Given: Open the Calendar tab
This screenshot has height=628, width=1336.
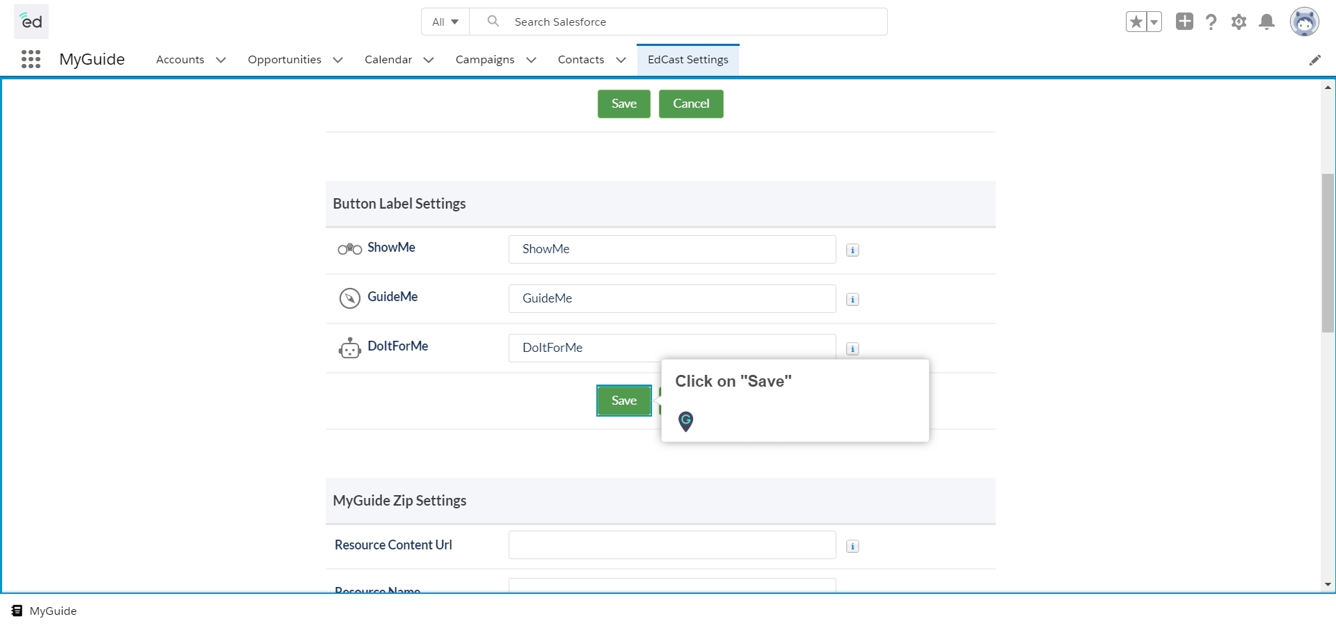Looking at the screenshot, I should [x=388, y=60].
